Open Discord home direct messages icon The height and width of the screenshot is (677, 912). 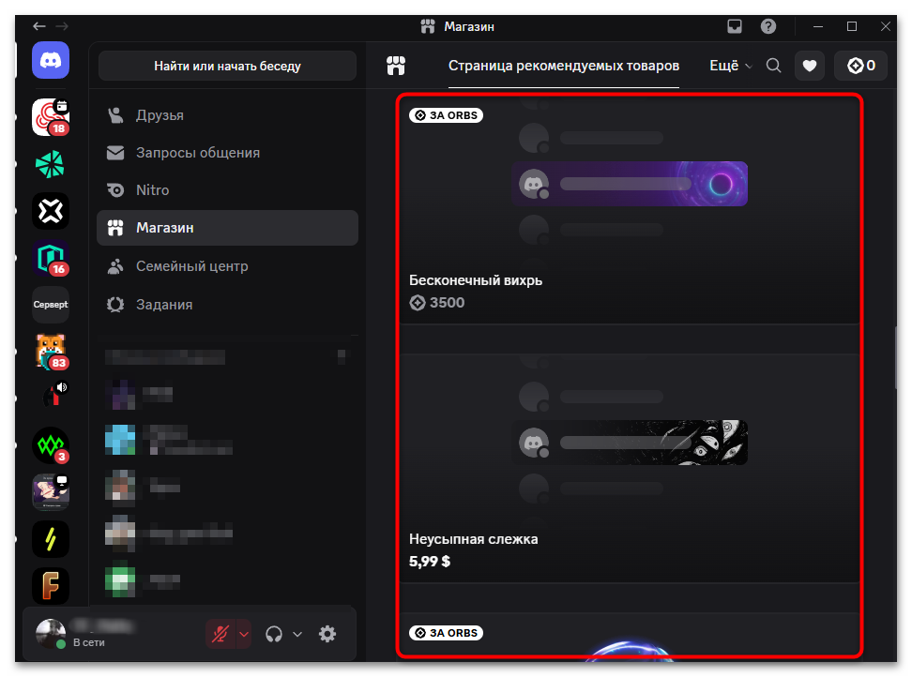click(x=51, y=60)
